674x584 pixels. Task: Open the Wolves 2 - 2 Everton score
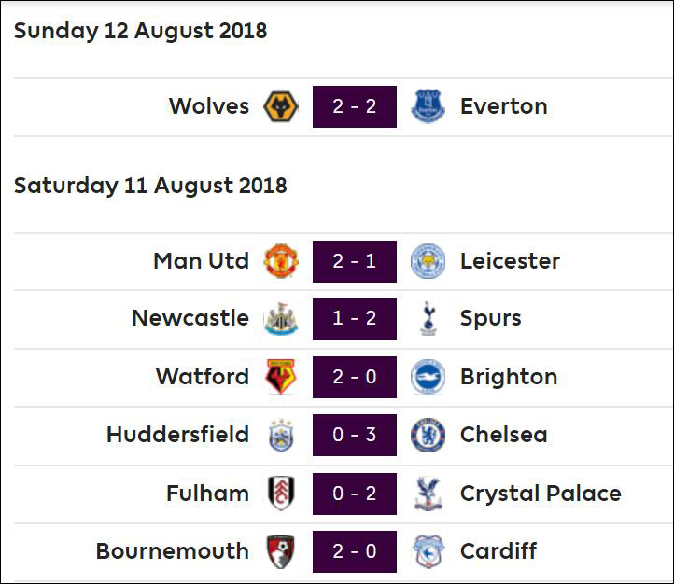coord(355,106)
